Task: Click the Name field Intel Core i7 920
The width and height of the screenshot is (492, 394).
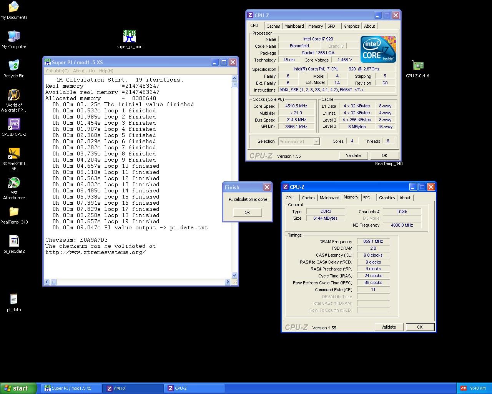Action: [x=318, y=39]
